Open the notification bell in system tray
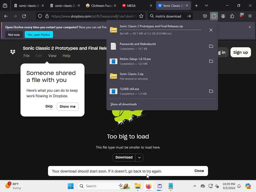Viewport: 256px width, 192px height. coord(239,186)
